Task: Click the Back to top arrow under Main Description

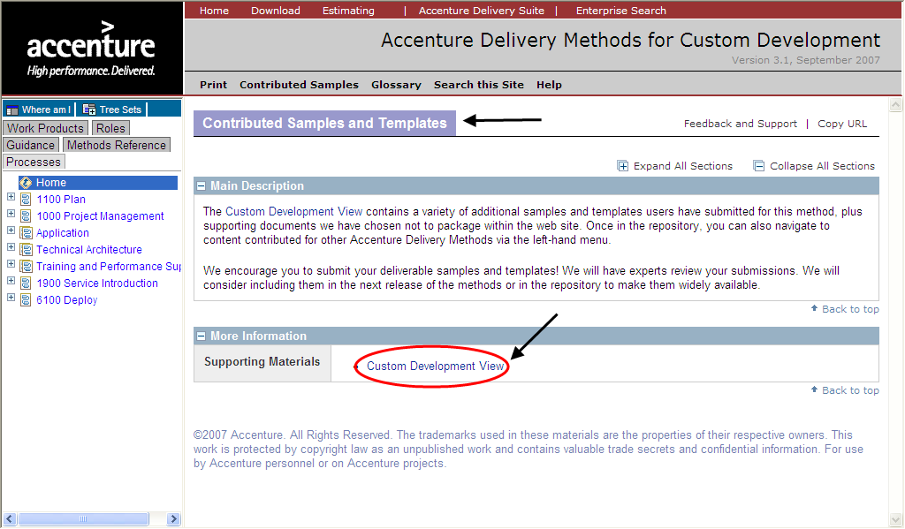Action: [814, 308]
